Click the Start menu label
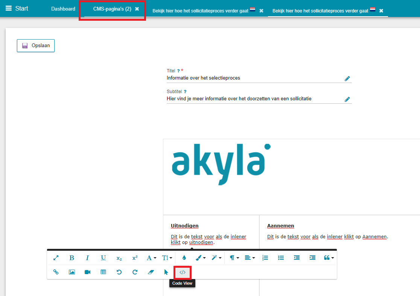Screen dimensions: 420x296 click(x=22, y=8)
